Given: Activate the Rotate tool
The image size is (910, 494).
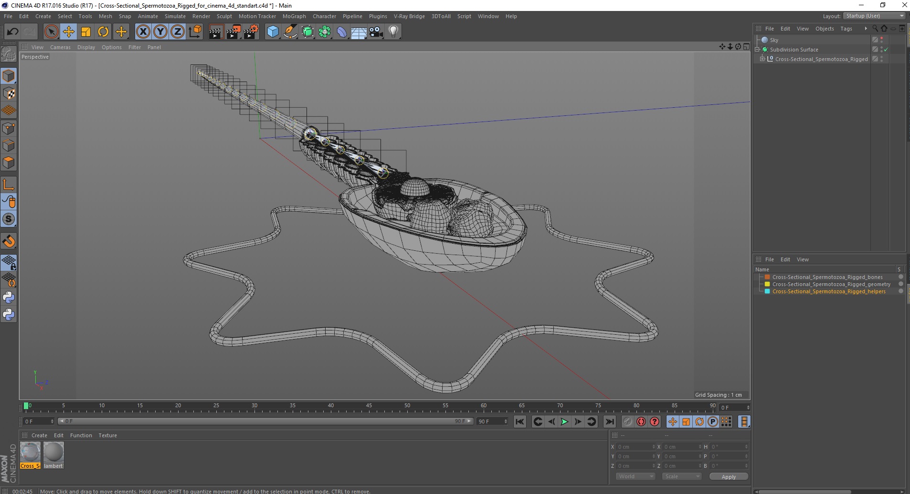Looking at the screenshot, I should [103, 32].
